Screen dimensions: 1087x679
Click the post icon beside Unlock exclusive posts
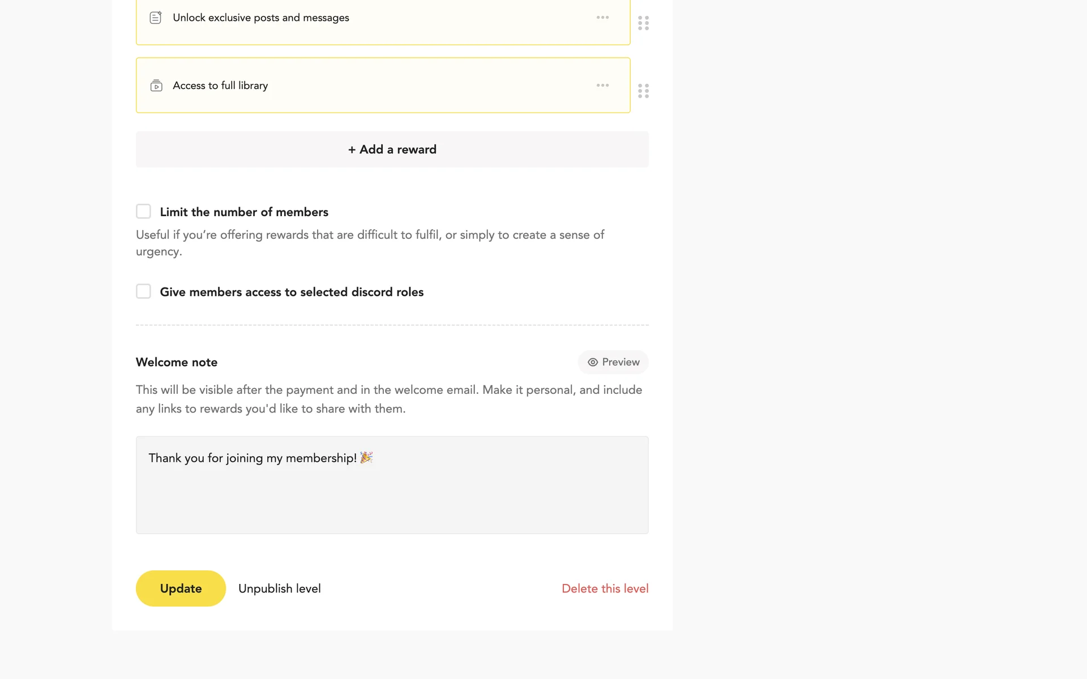(x=156, y=18)
